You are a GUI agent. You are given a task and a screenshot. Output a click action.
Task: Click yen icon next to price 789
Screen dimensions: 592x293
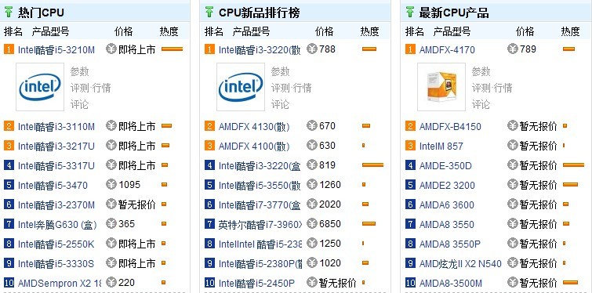point(512,49)
